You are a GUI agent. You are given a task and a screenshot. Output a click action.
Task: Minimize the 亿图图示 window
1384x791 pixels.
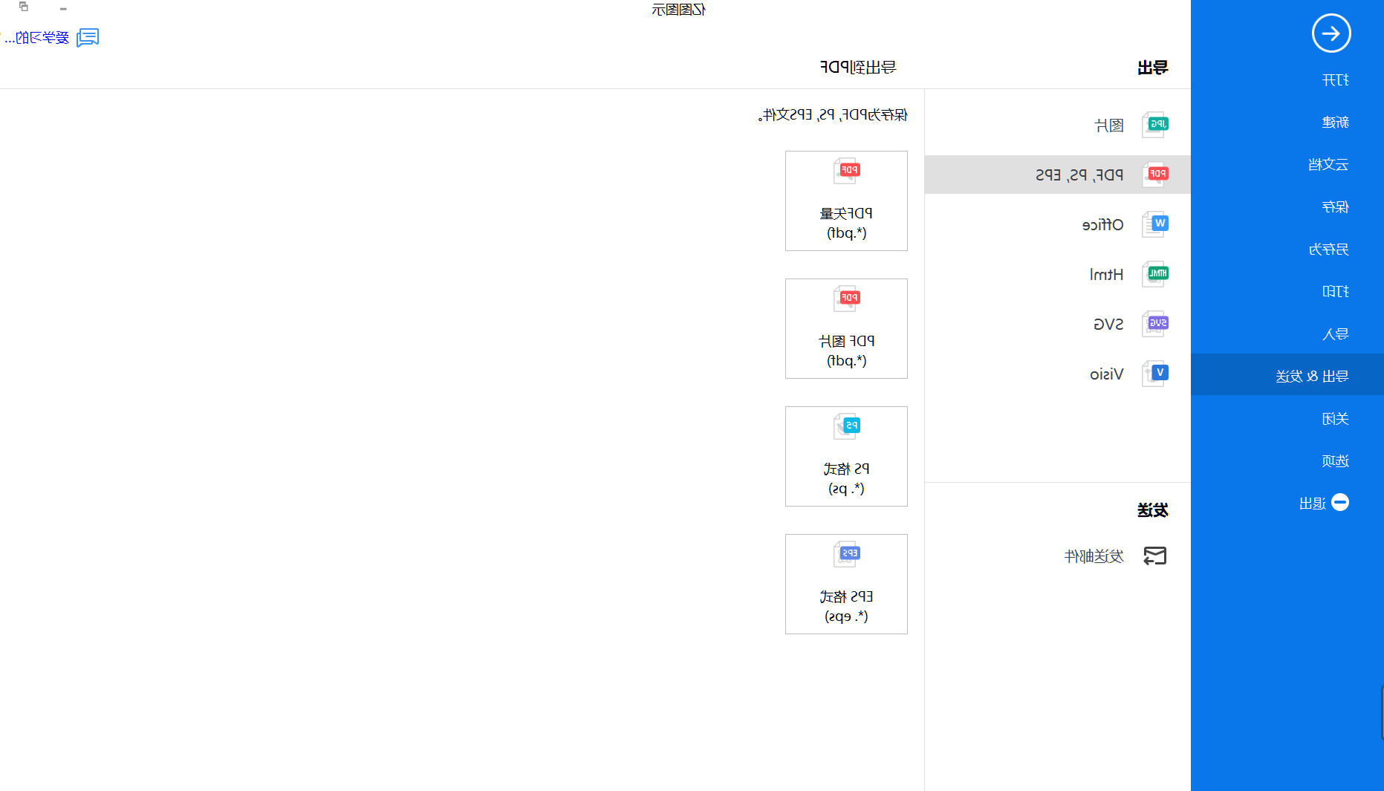pos(63,9)
